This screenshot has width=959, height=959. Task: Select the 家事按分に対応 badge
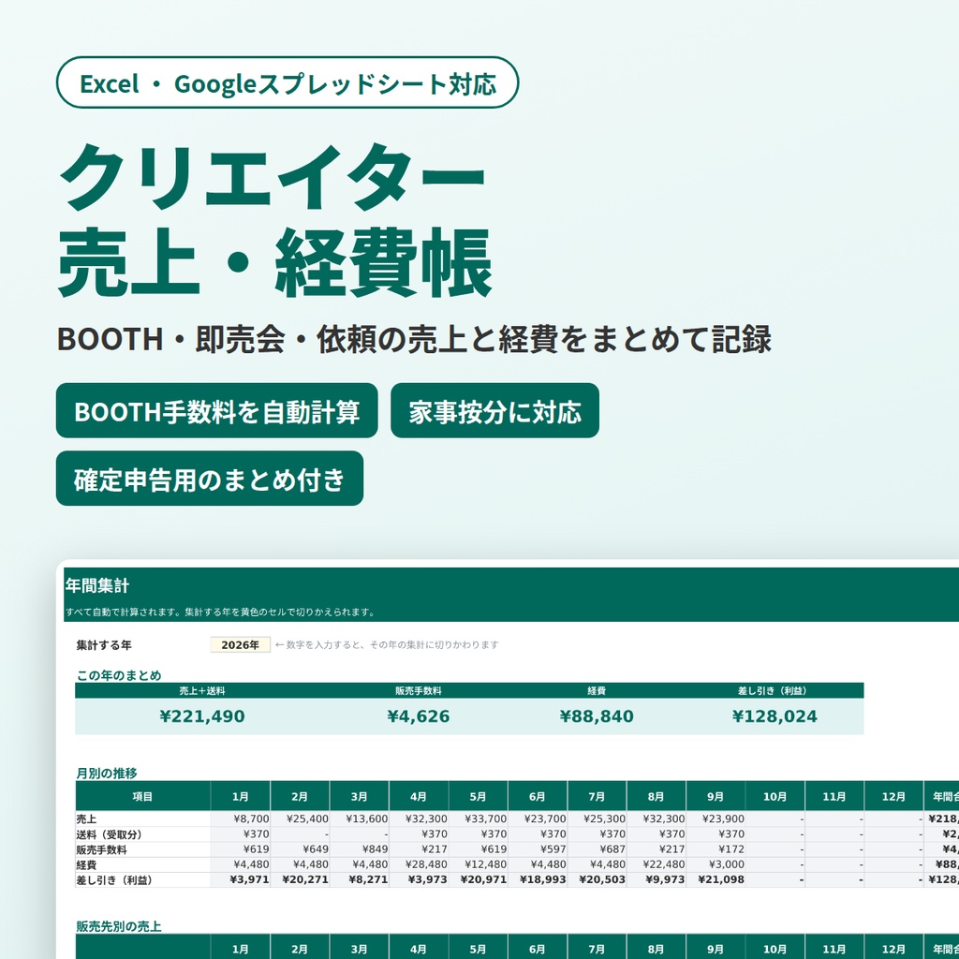[494, 410]
